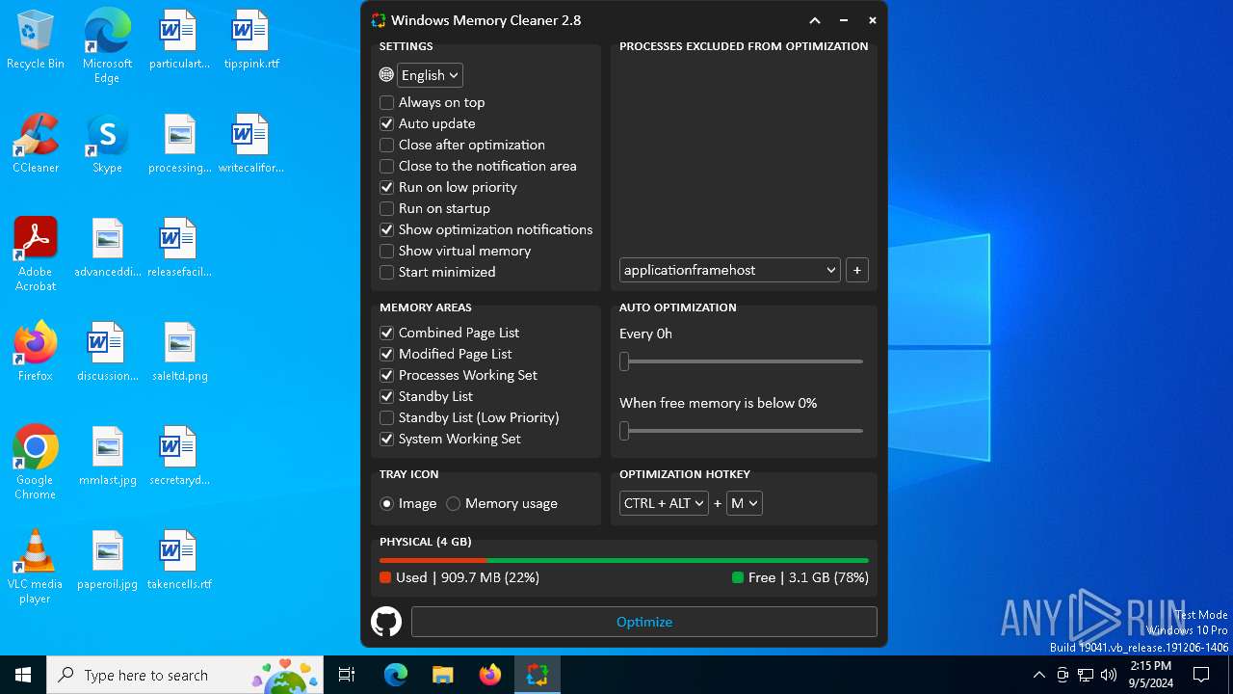
Task: Click the Every 0h slider
Action: (x=741, y=361)
